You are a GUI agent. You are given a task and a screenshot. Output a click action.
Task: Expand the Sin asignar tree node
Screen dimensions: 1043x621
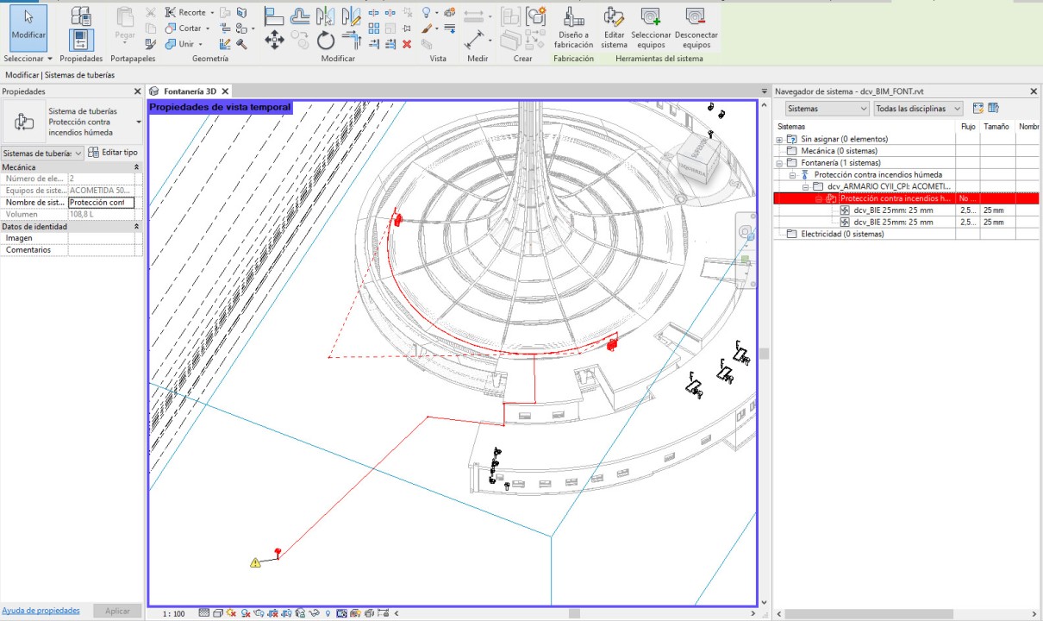(779, 139)
